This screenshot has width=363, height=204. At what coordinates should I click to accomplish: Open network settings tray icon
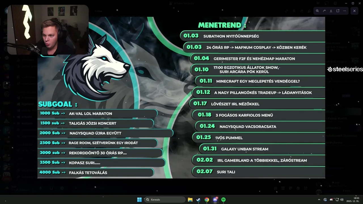click(337, 200)
